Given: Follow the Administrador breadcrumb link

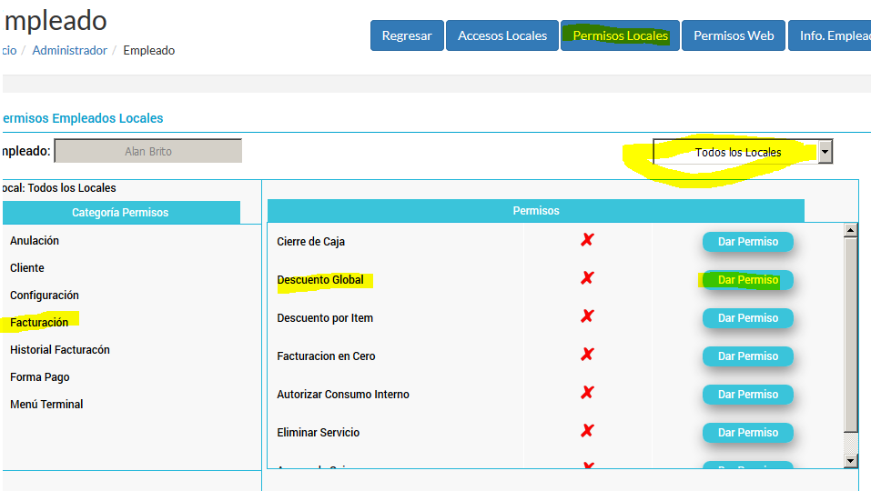Looking at the screenshot, I should tap(69, 51).
